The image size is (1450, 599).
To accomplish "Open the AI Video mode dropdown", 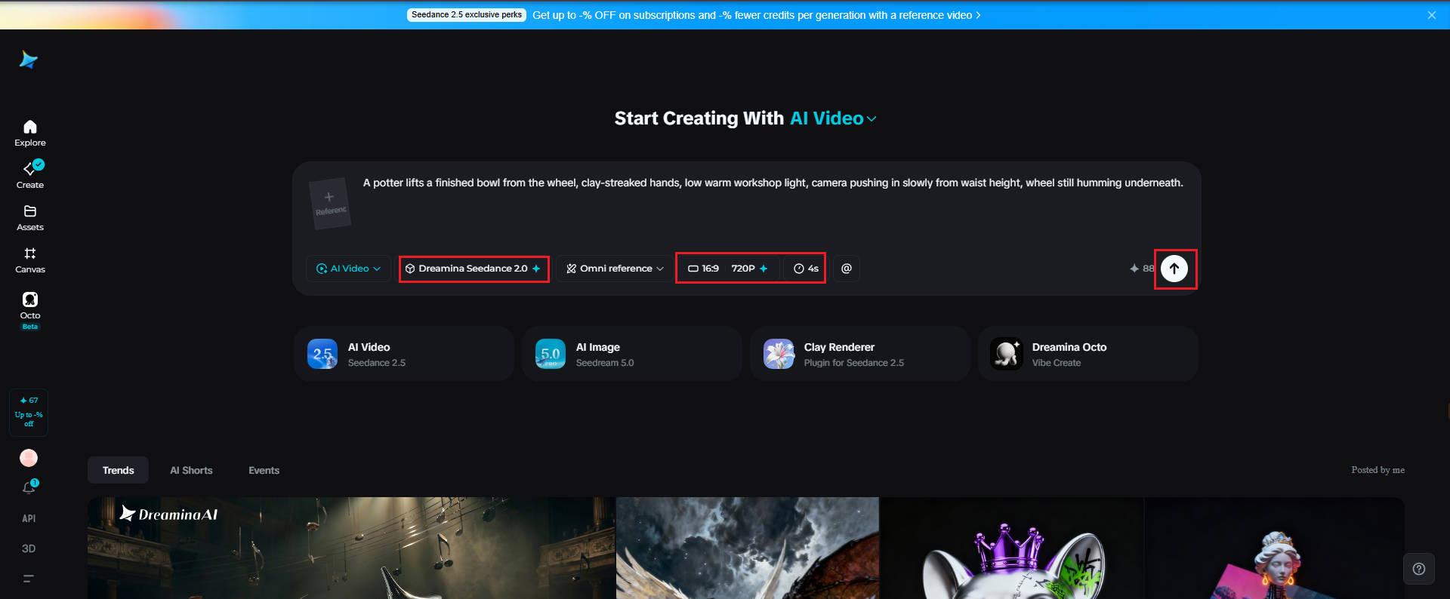I will pyautogui.click(x=348, y=269).
